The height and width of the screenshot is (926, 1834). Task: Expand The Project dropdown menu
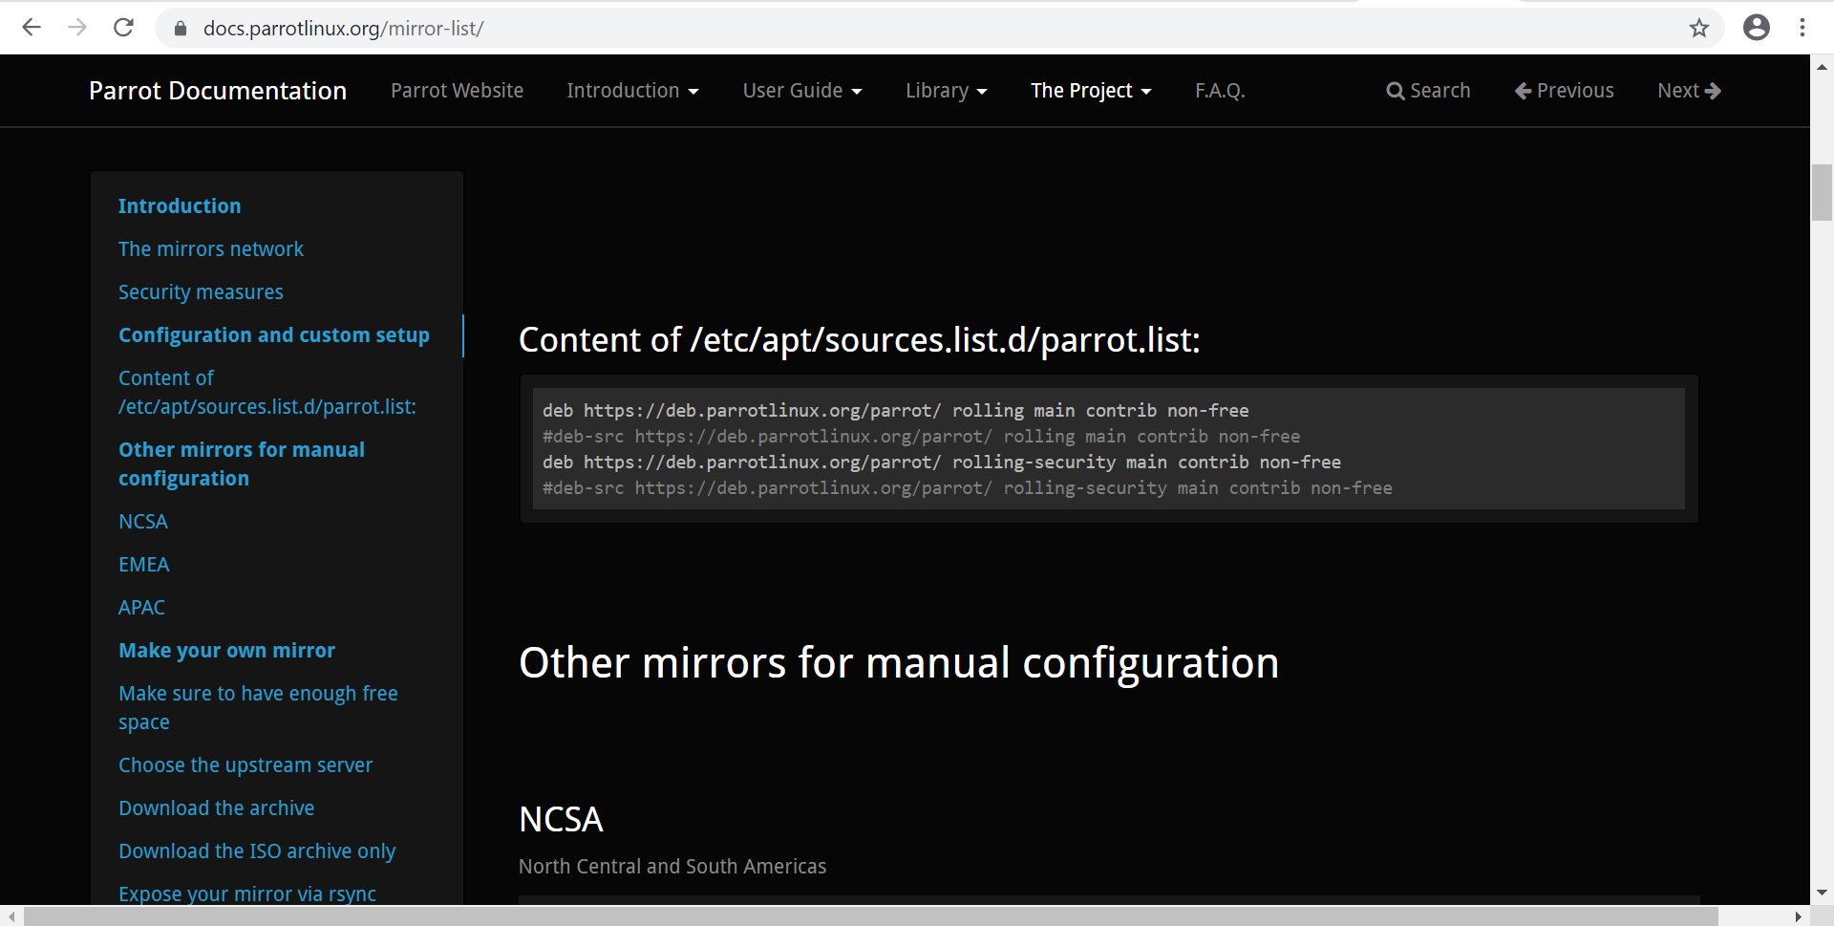coord(1091,91)
